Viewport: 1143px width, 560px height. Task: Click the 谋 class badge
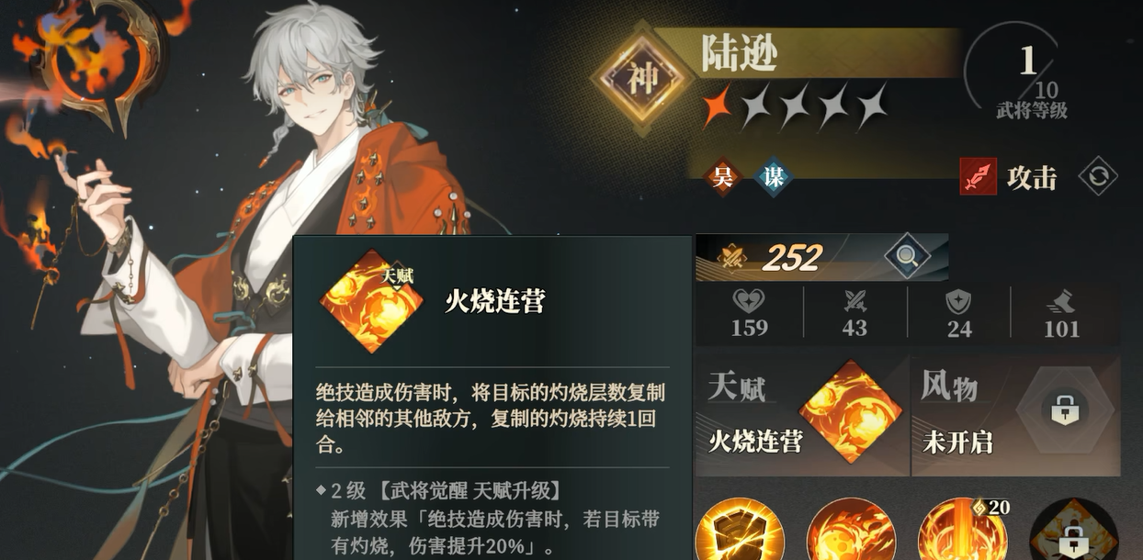(x=774, y=176)
